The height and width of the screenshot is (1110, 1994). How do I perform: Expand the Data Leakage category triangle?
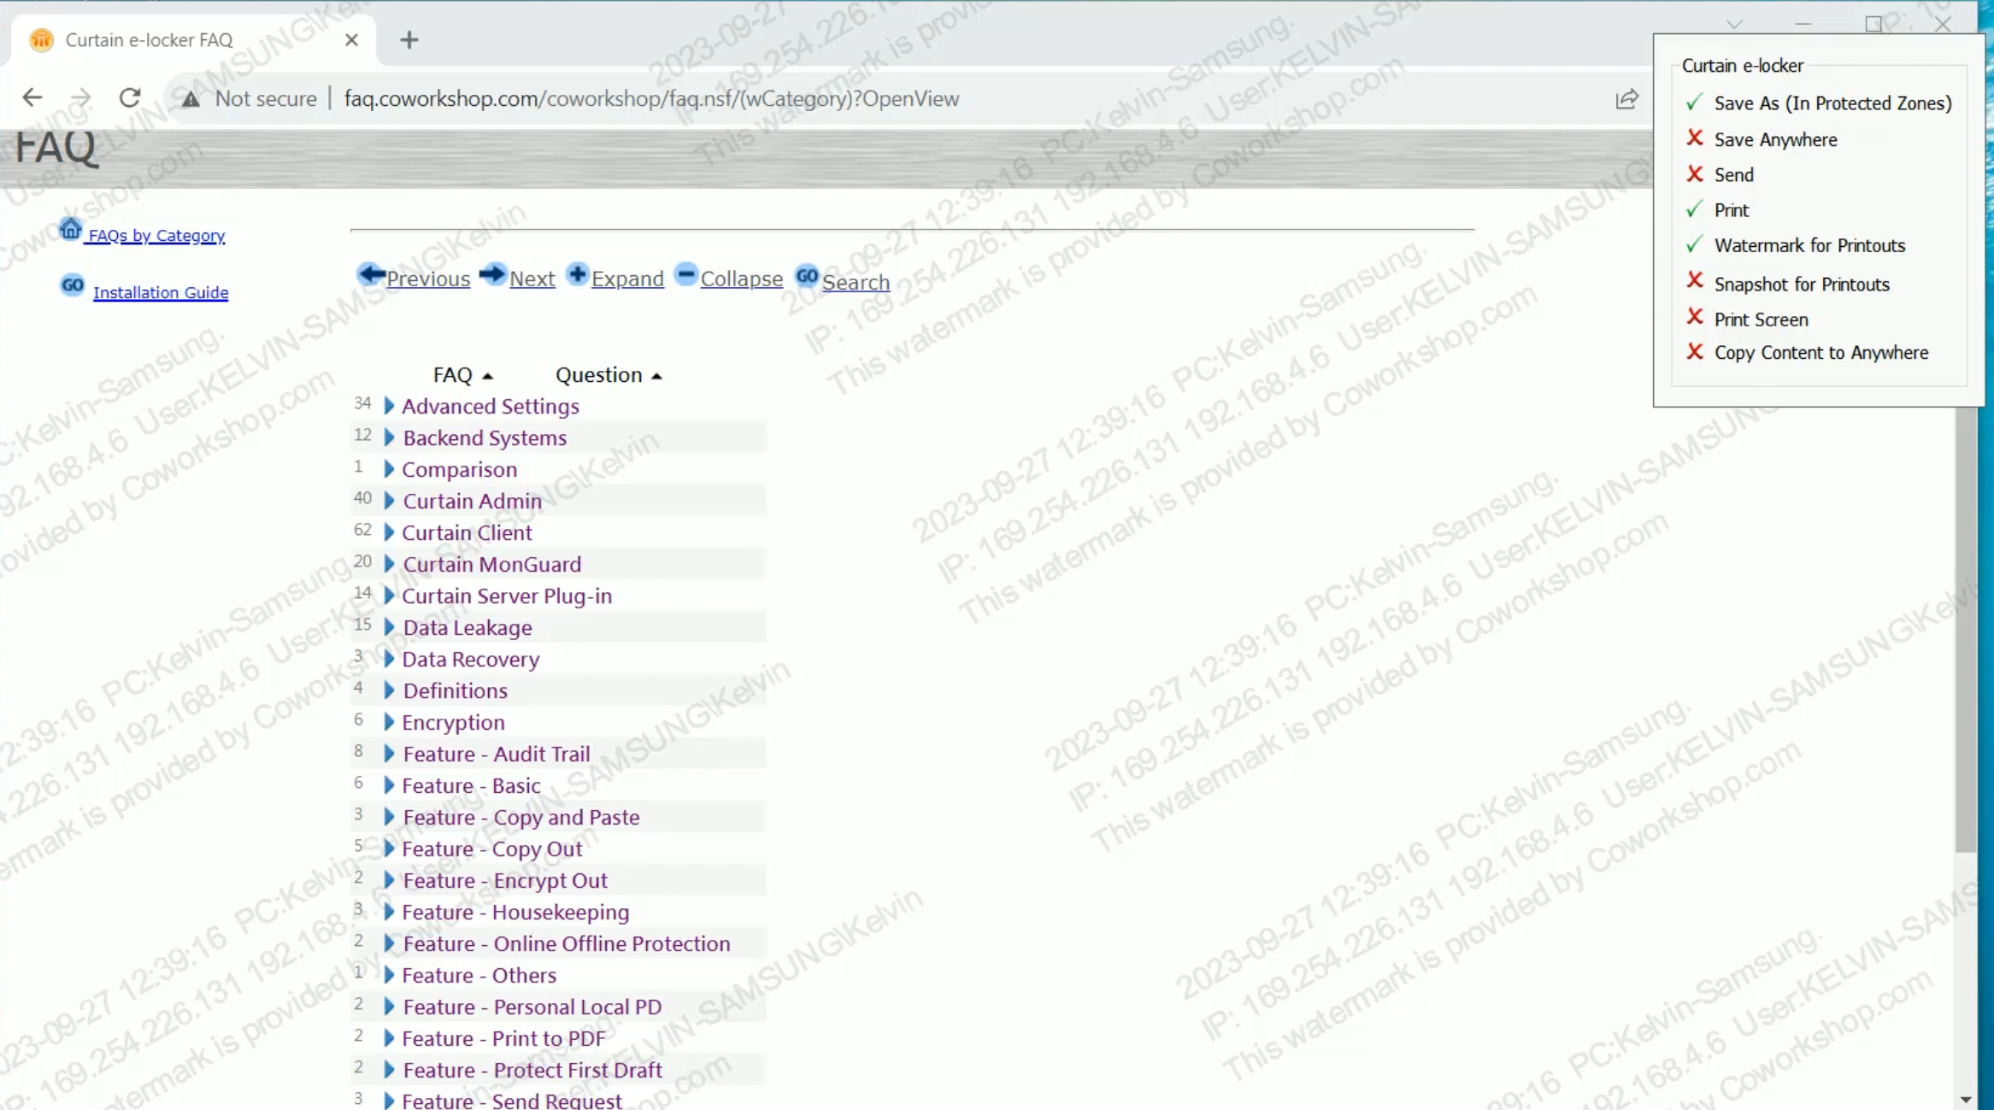389,627
